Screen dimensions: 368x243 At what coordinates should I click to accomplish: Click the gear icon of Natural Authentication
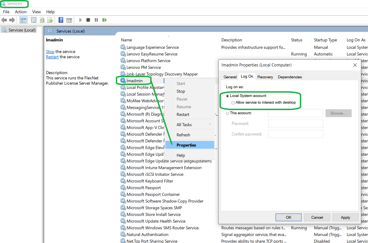click(123, 235)
